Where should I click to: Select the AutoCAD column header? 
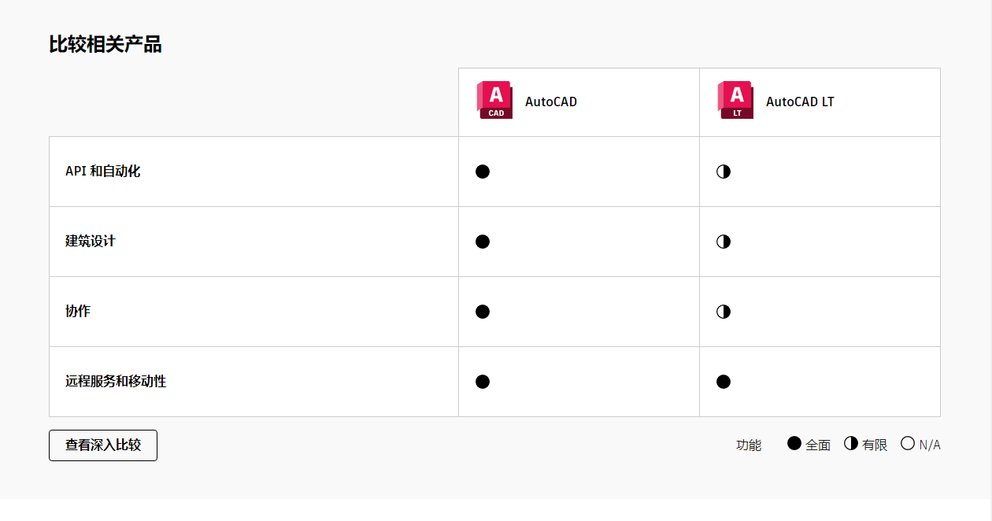click(551, 101)
